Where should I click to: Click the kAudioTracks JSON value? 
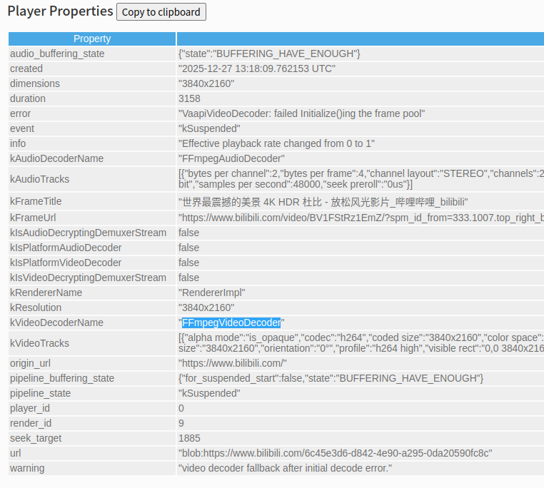pyautogui.click(x=361, y=179)
